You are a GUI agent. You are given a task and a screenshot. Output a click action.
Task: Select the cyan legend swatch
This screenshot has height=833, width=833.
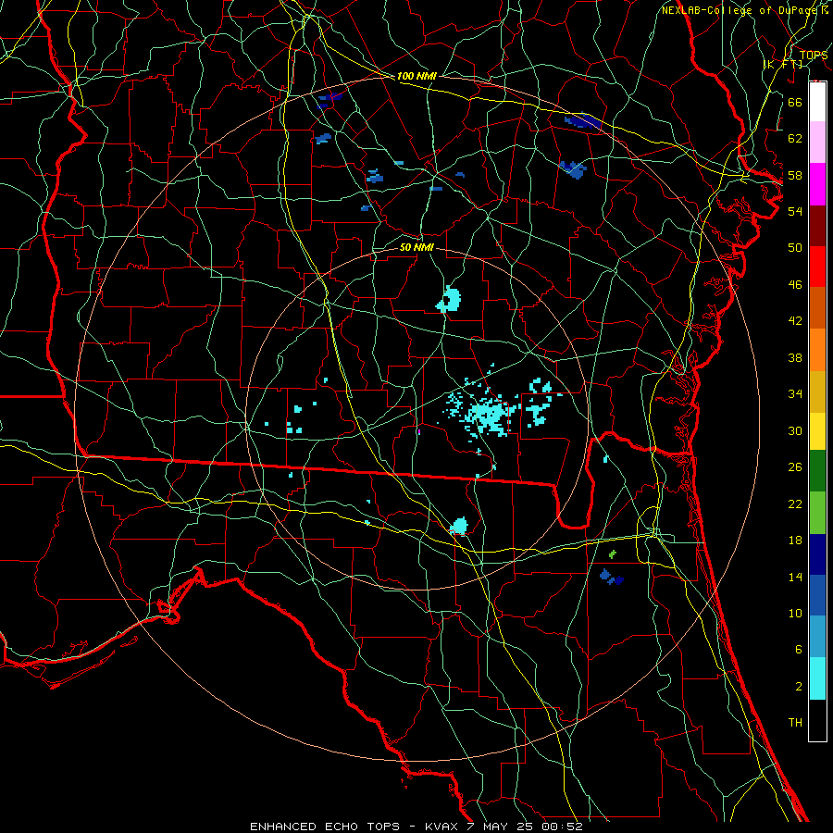[x=817, y=678]
